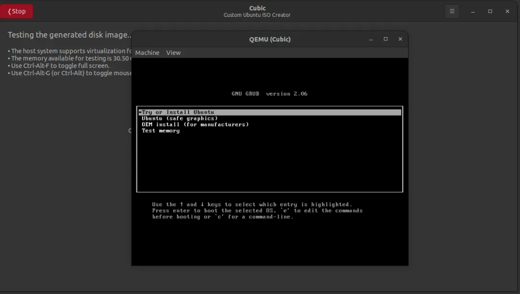The width and height of the screenshot is (520, 294).
Task: Click the Ctrl-Alt-G toggle mouse line
Action: [x=70, y=73]
